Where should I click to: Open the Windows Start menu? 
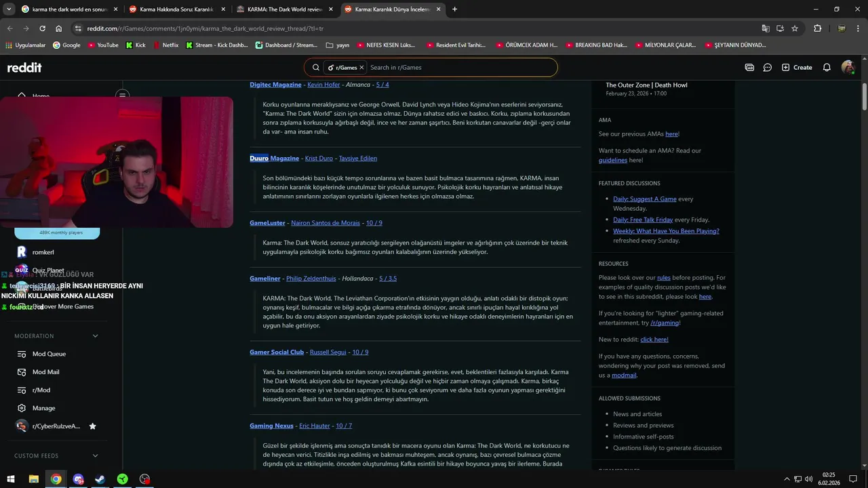(x=9, y=479)
